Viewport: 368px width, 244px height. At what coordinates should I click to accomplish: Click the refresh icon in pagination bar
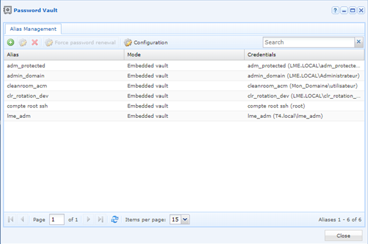(115, 220)
